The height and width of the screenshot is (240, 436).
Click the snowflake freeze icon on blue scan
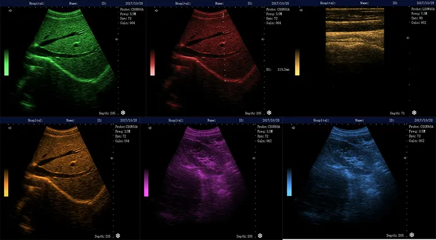click(x=412, y=235)
